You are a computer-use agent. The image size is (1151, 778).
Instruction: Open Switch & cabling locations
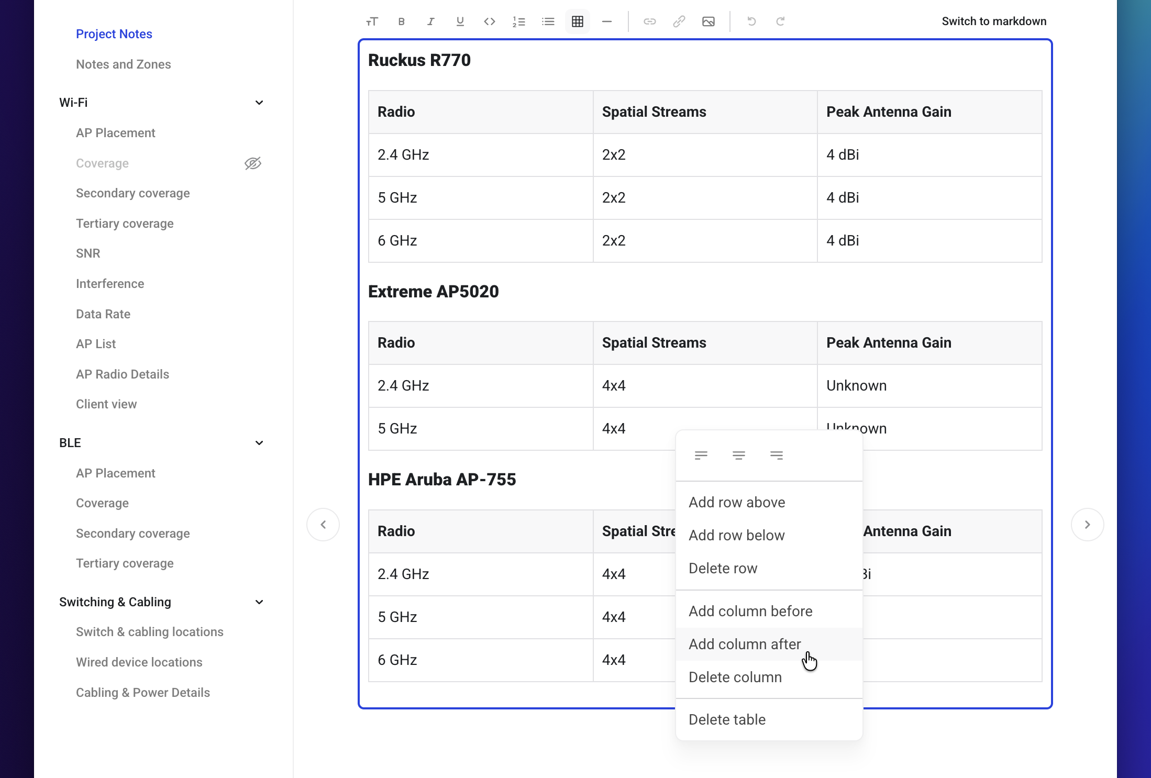pyautogui.click(x=150, y=632)
